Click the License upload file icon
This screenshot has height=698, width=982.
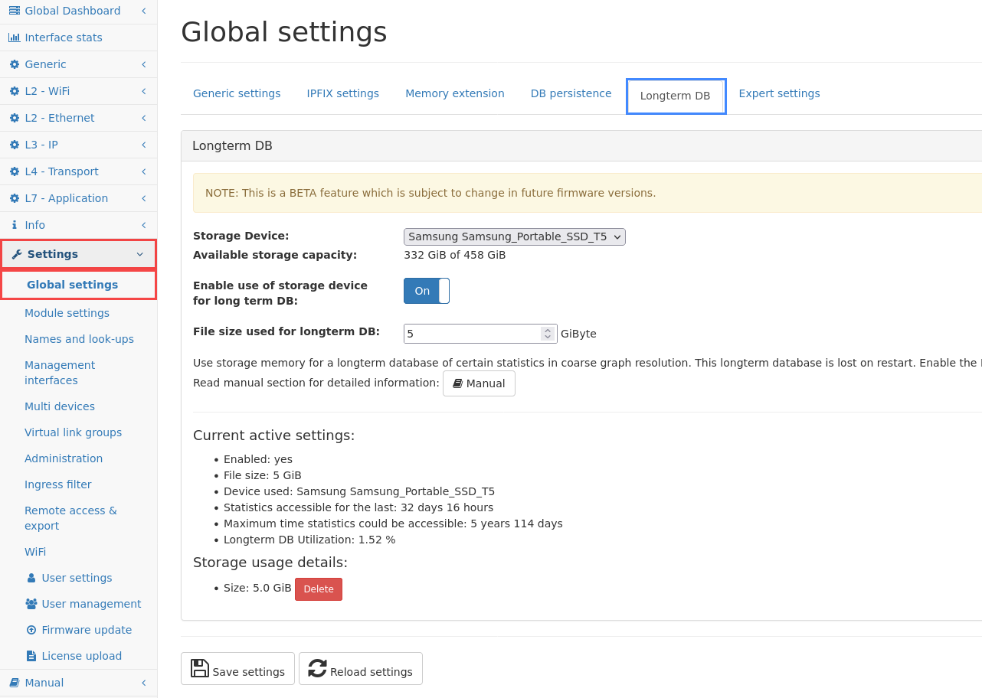31,656
